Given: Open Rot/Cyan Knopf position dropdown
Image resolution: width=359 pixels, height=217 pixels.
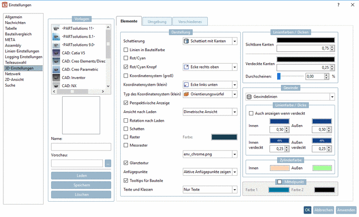Looking at the screenshot, I should (210, 67).
